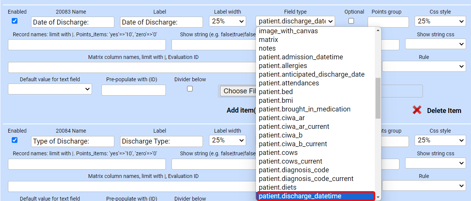Pick patient.bmi in the dropdown list

pos(276,100)
